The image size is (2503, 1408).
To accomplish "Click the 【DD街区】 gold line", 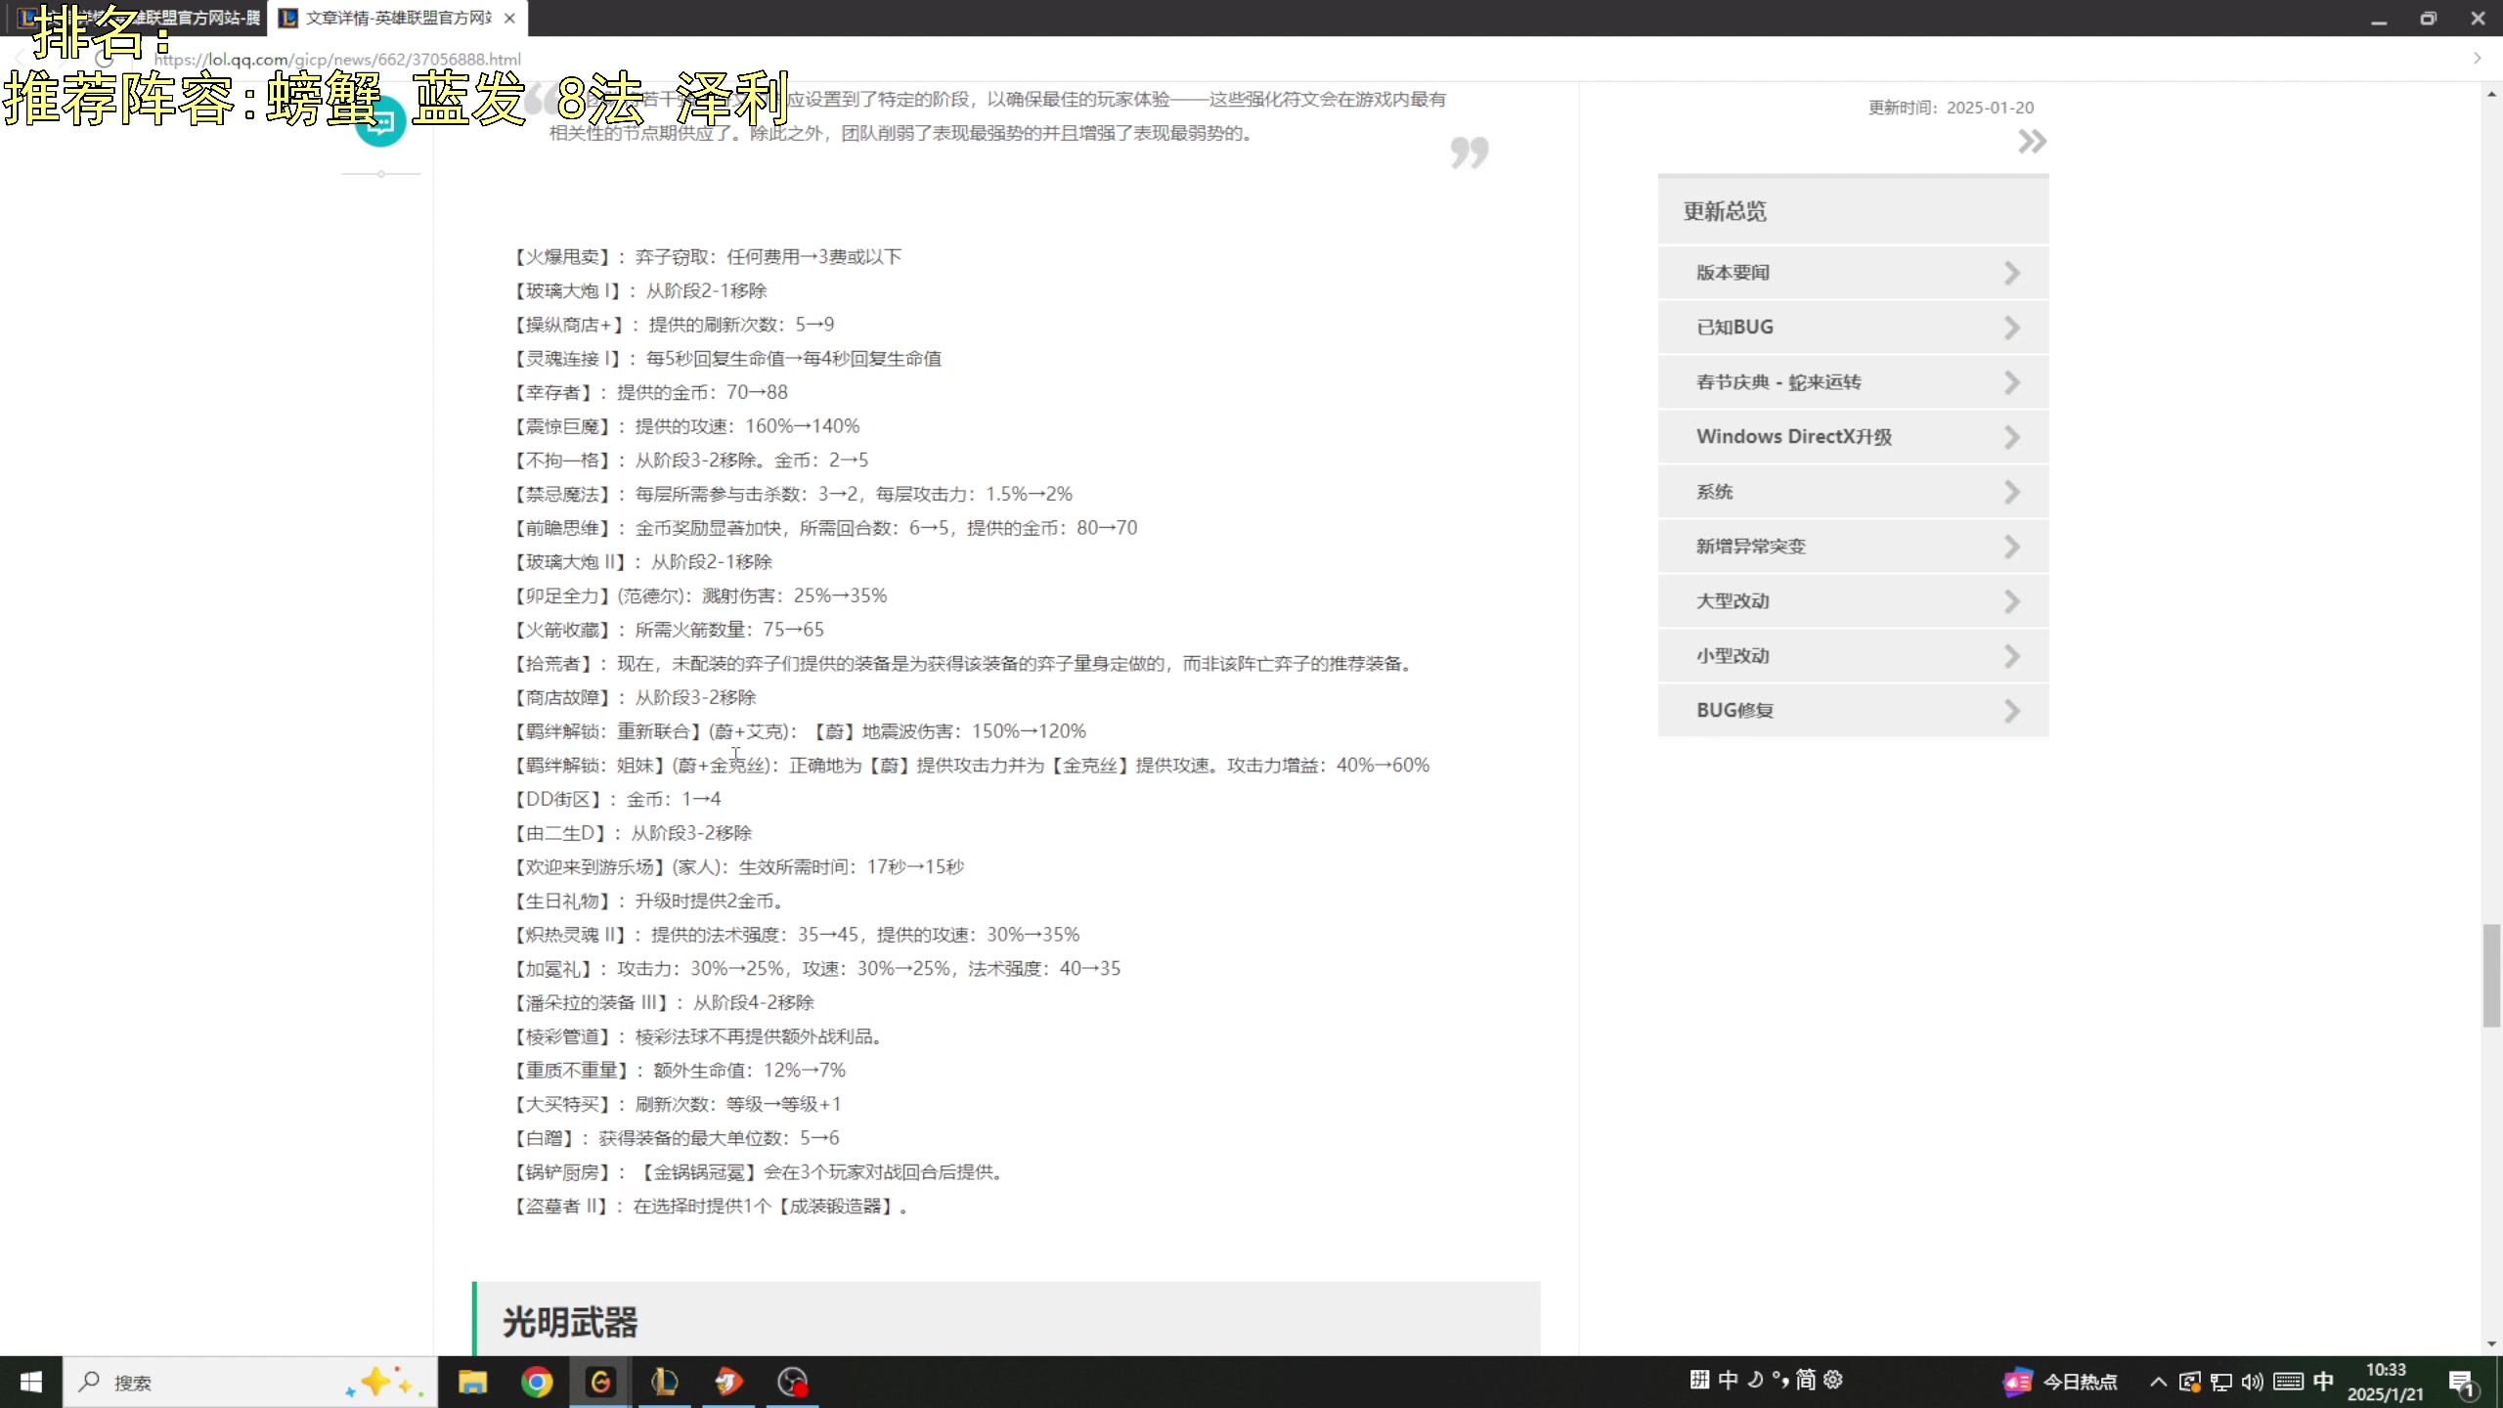I will point(617,799).
